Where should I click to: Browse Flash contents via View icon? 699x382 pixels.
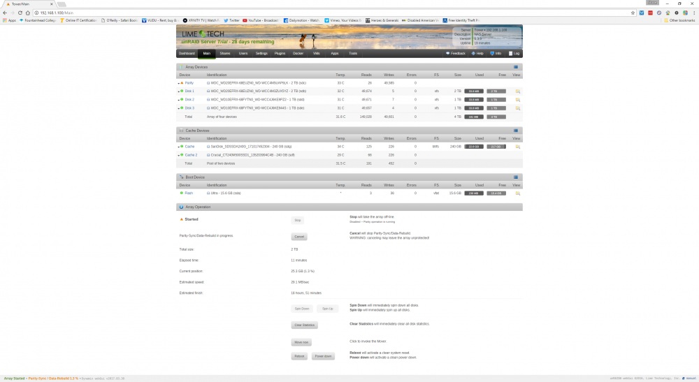pos(517,193)
